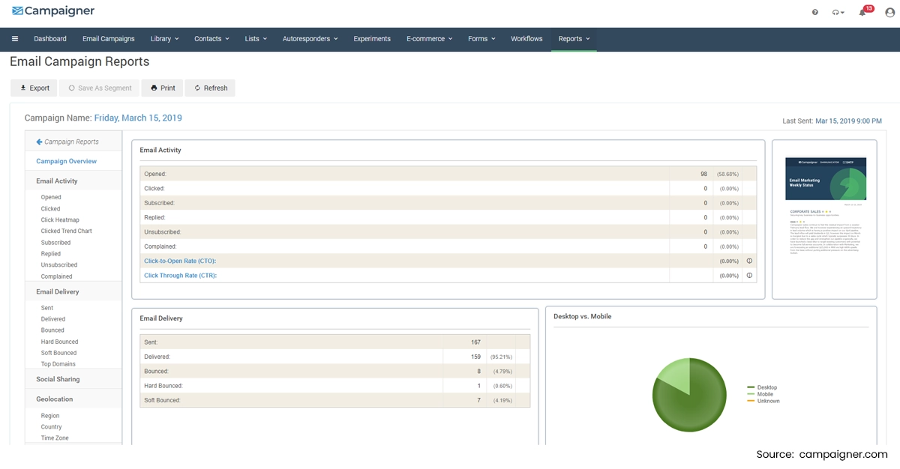Open Complained report in sidebar
Viewport: 900px width, 469px height.
(x=56, y=276)
